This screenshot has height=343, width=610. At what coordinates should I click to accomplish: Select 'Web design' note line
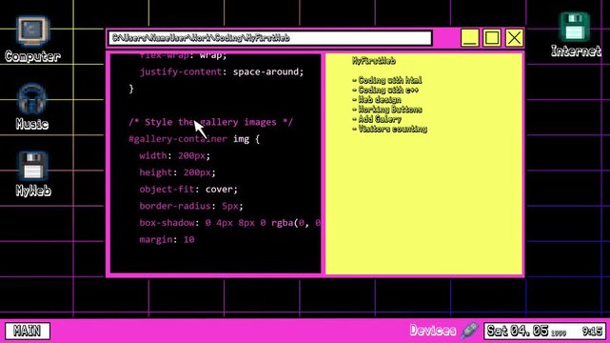377,100
